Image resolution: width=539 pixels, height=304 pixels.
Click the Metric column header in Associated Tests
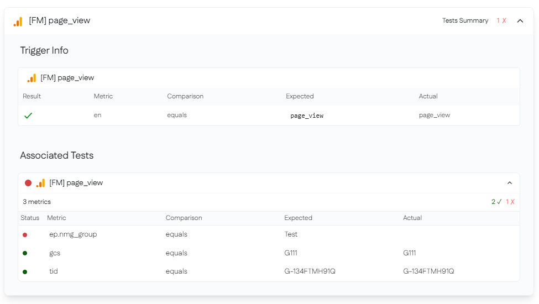[x=56, y=218]
